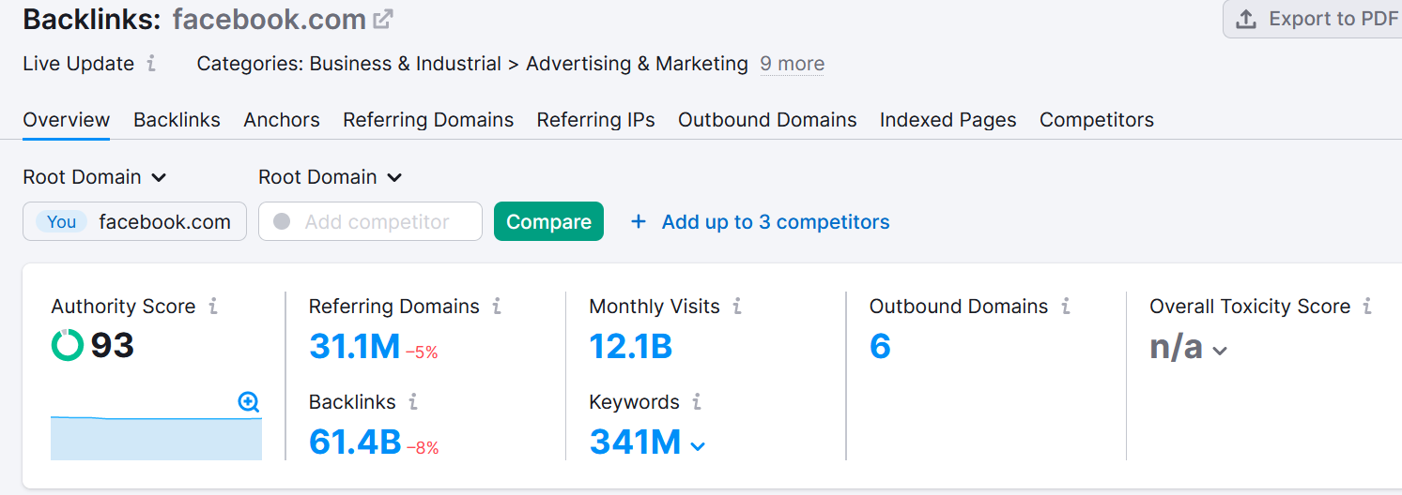
Task: Expand the first Root Domain dropdown
Action: (x=95, y=177)
